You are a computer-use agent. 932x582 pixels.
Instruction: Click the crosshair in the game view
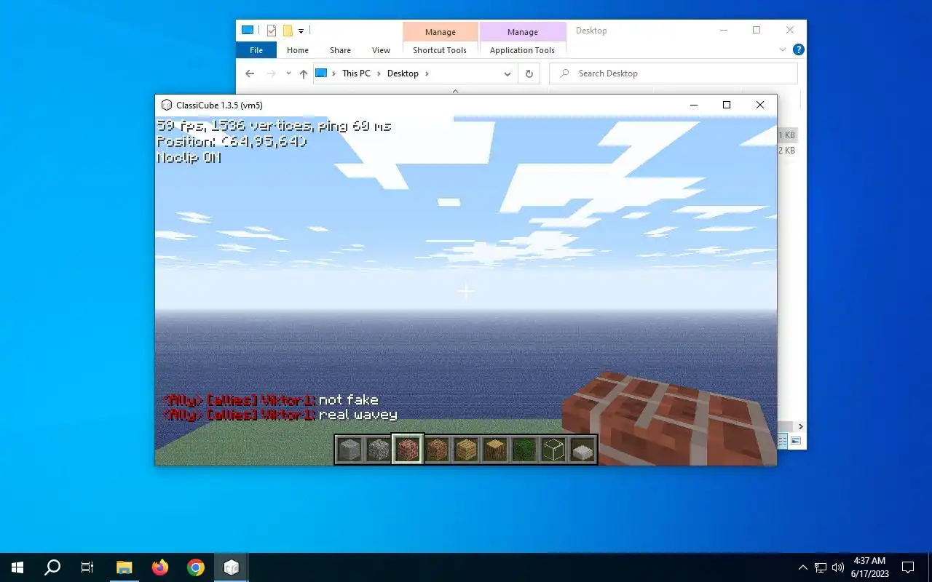pyautogui.click(x=466, y=291)
